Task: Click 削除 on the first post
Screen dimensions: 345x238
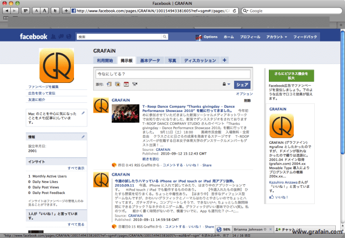Action: click(x=247, y=101)
